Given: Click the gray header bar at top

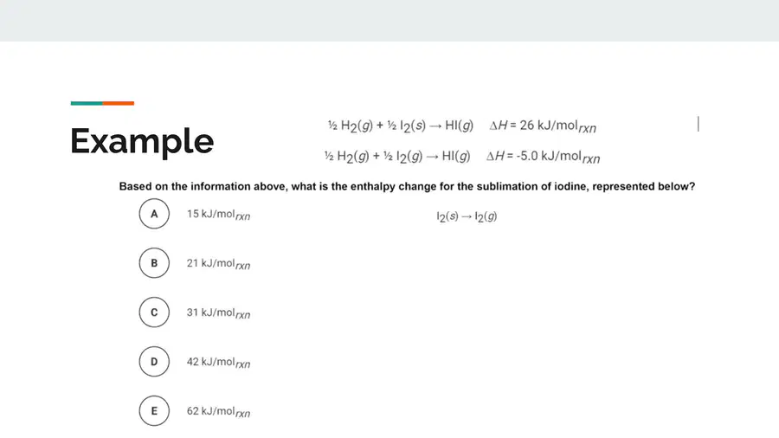Looking at the screenshot, I should point(389,21).
